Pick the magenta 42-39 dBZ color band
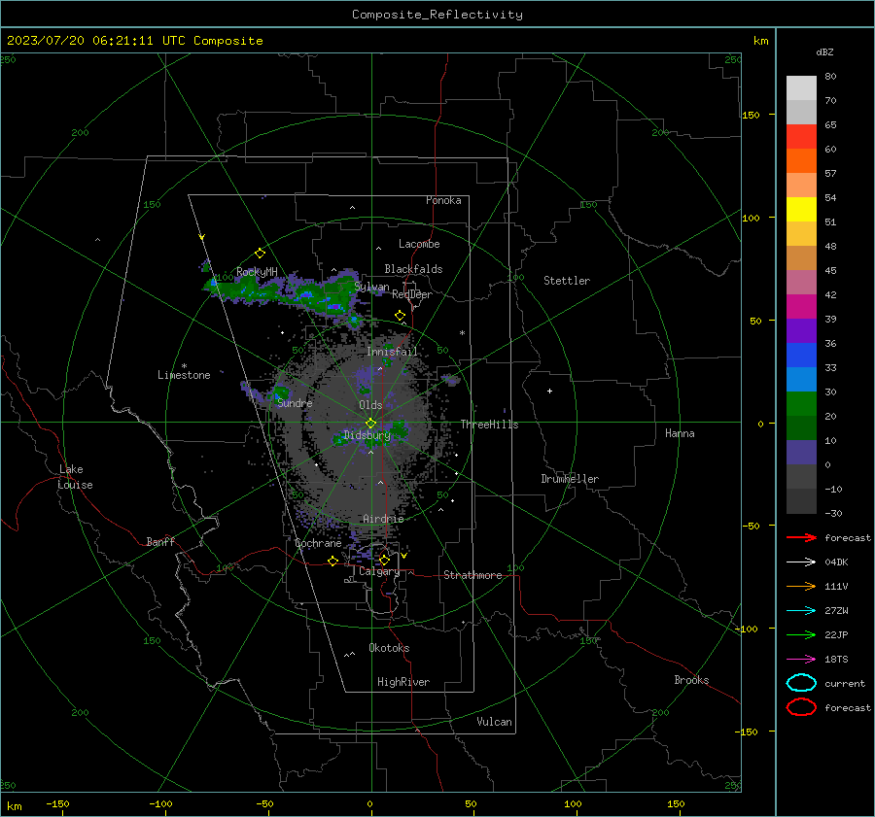Viewport: 875px width, 817px height. point(801,307)
